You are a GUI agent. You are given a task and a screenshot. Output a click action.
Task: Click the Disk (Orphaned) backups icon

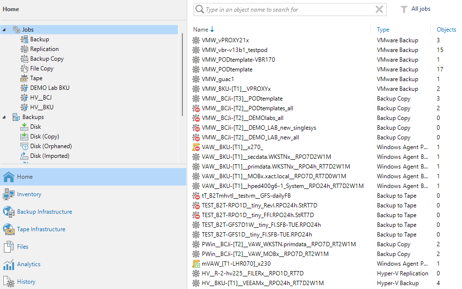coord(25,146)
